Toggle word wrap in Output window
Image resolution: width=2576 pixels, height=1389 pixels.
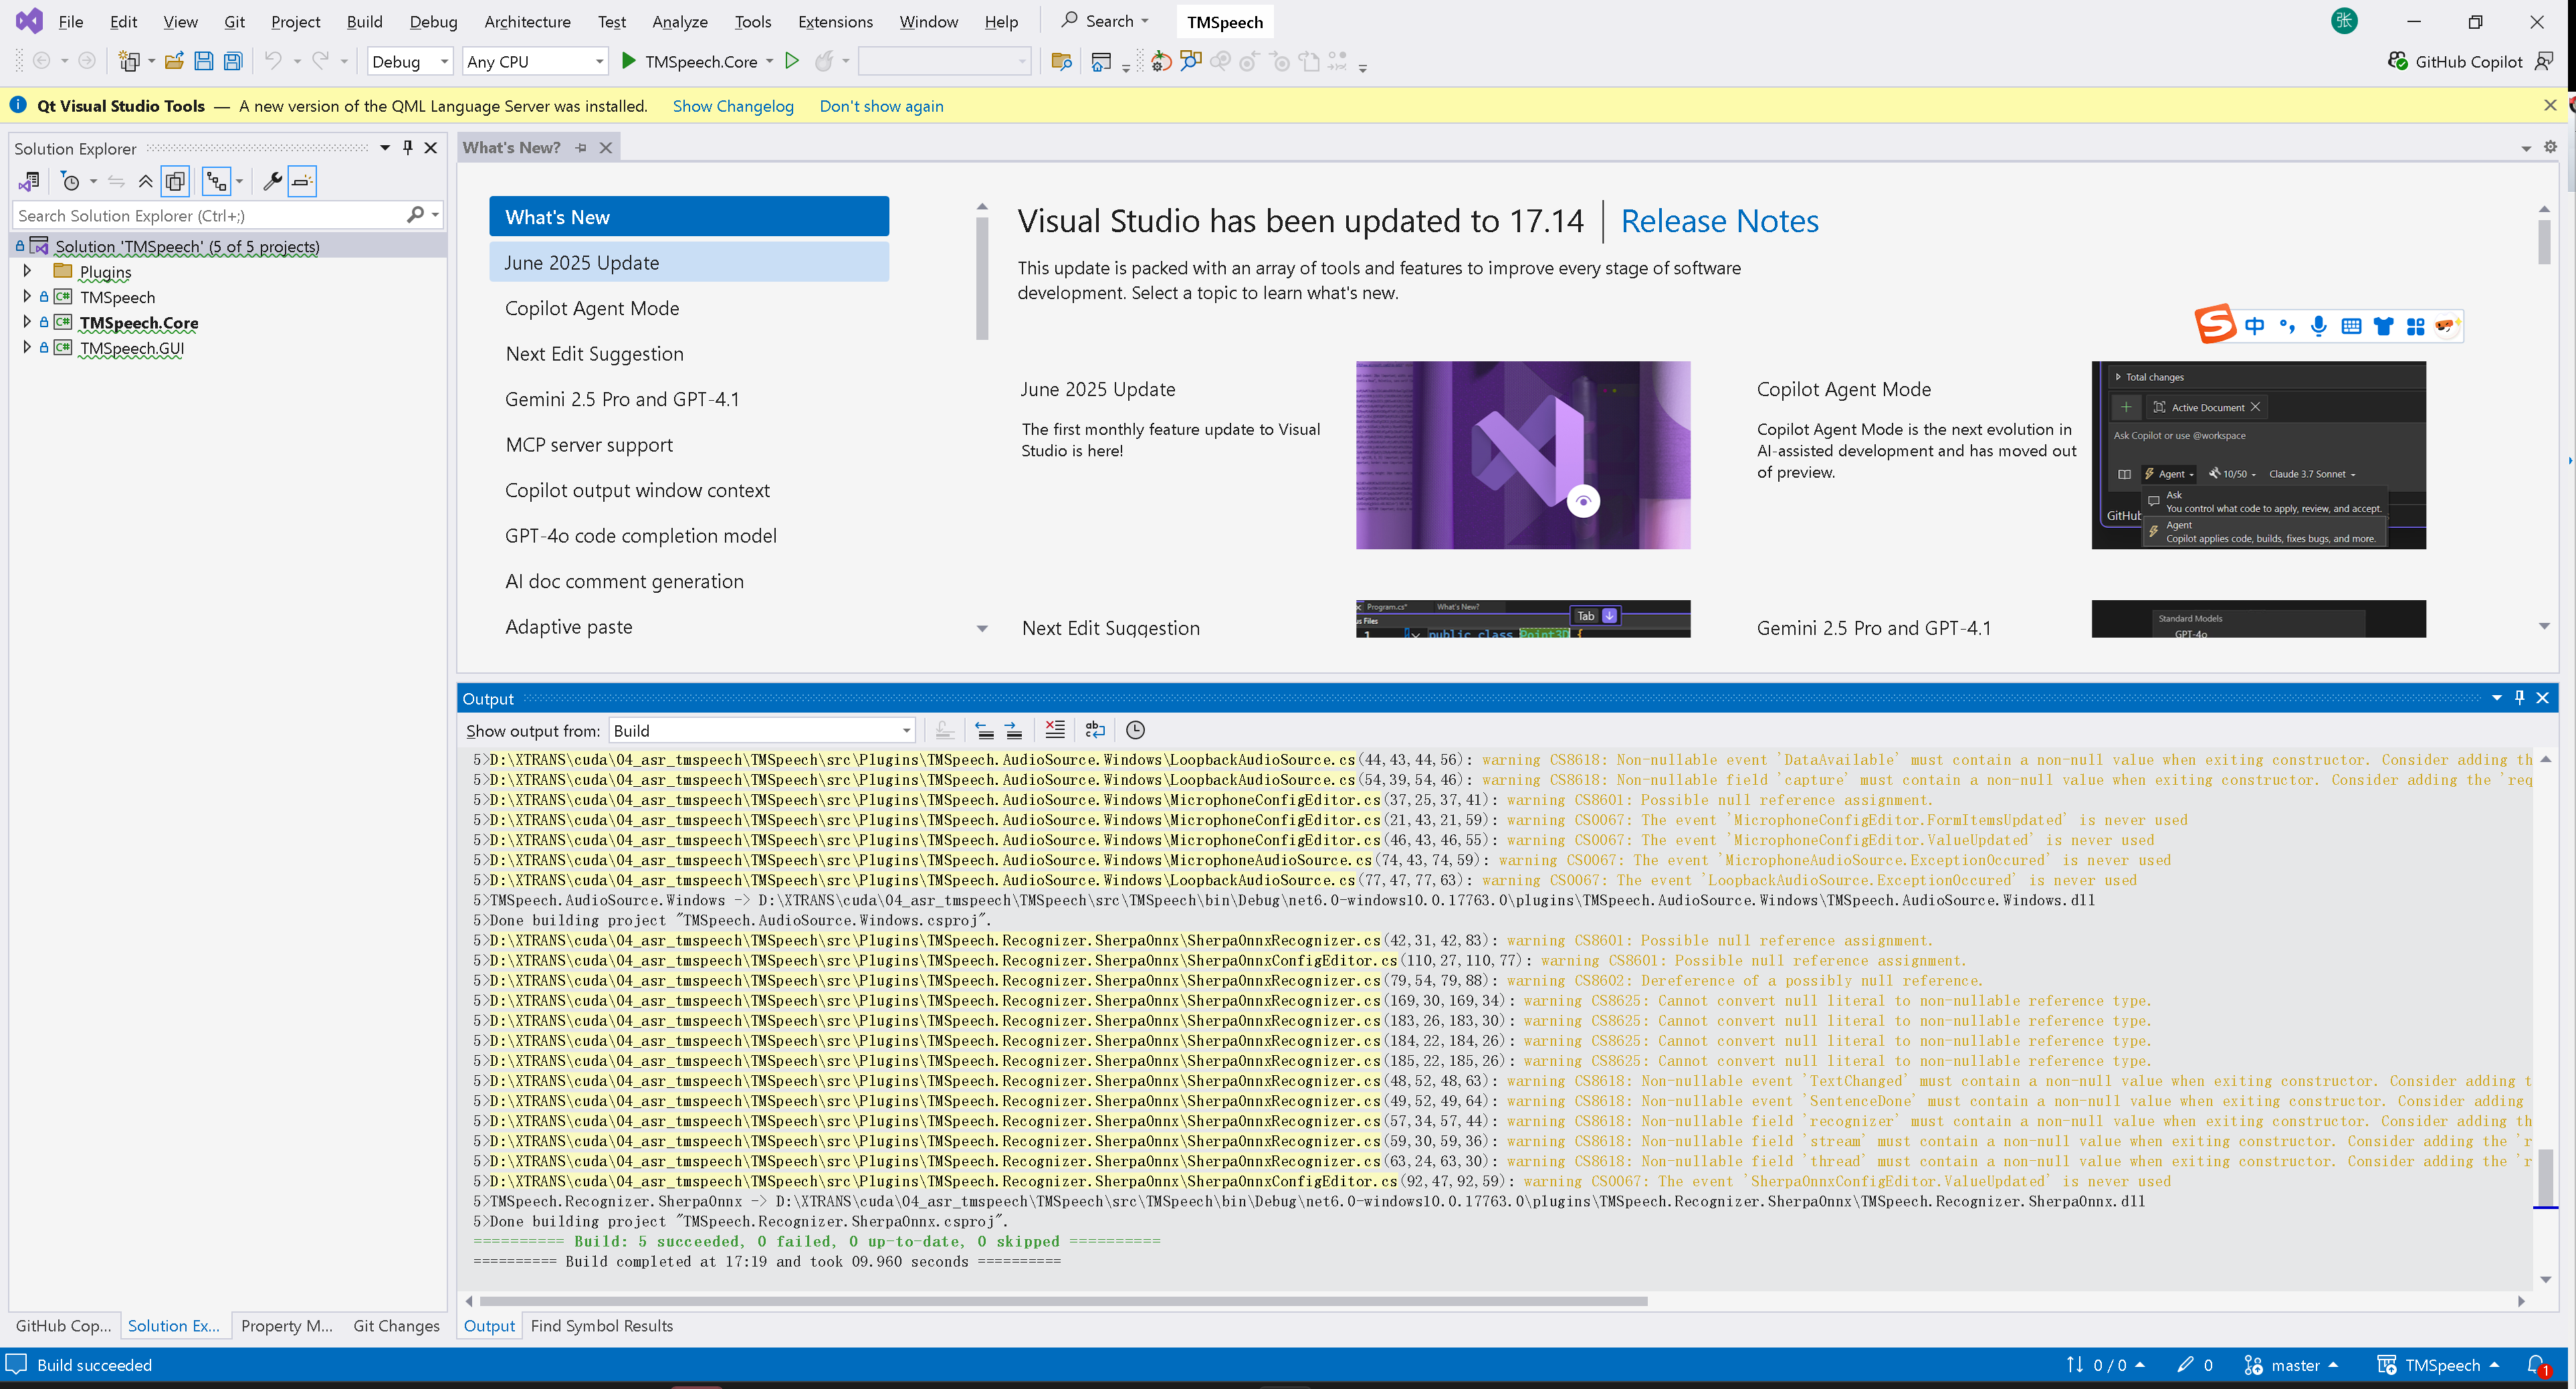click(1095, 729)
